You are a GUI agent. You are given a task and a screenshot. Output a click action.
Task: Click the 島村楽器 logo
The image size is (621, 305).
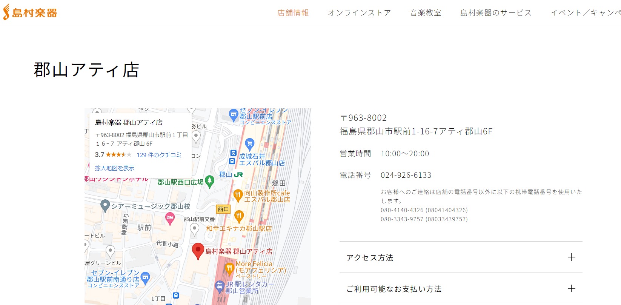(30, 12)
